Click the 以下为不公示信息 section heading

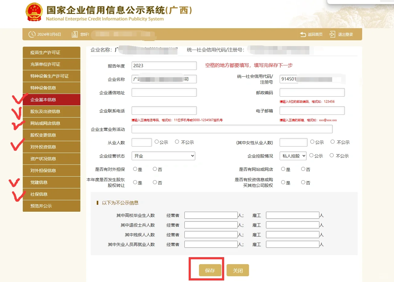(x=120, y=203)
